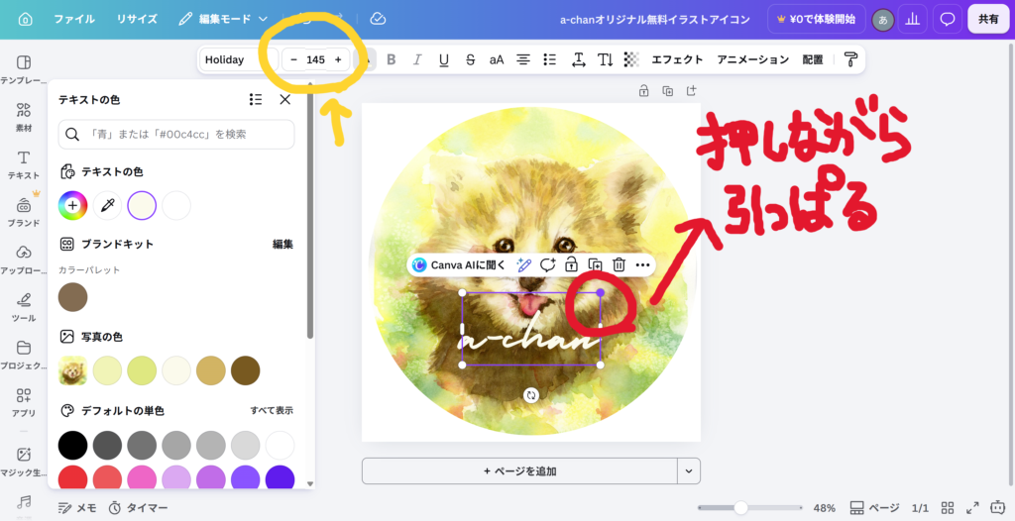Delete the selected element with trash icon
1015x521 pixels.
(x=619, y=264)
